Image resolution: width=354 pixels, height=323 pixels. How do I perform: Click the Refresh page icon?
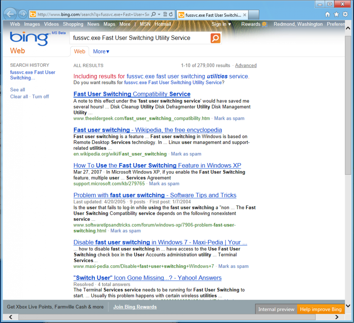pos(171,15)
